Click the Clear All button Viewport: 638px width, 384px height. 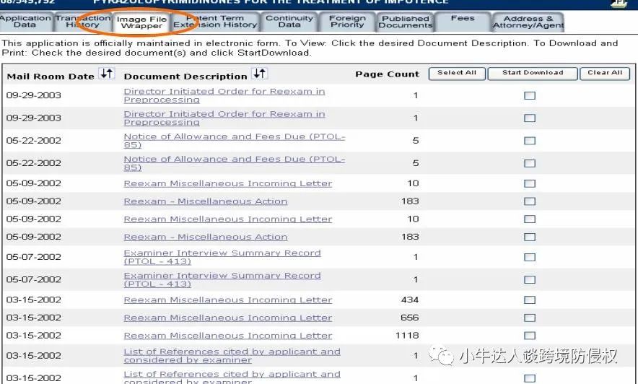(x=605, y=74)
